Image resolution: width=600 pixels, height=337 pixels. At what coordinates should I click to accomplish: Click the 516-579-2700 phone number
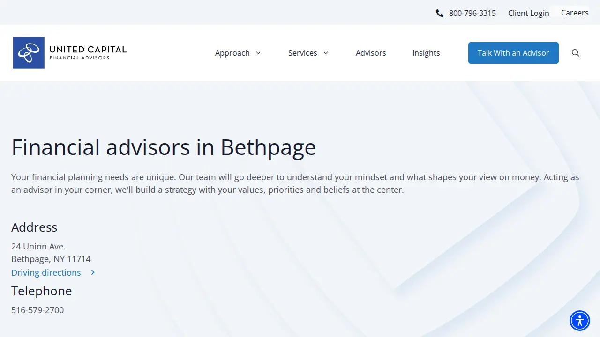tap(37, 310)
